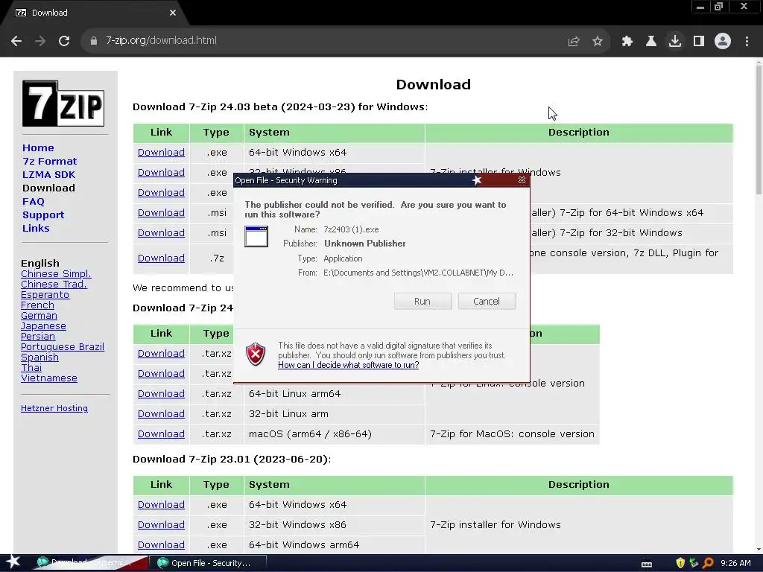Toggle the browser side panel icon
The image size is (763, 572).
pos(699,42)
